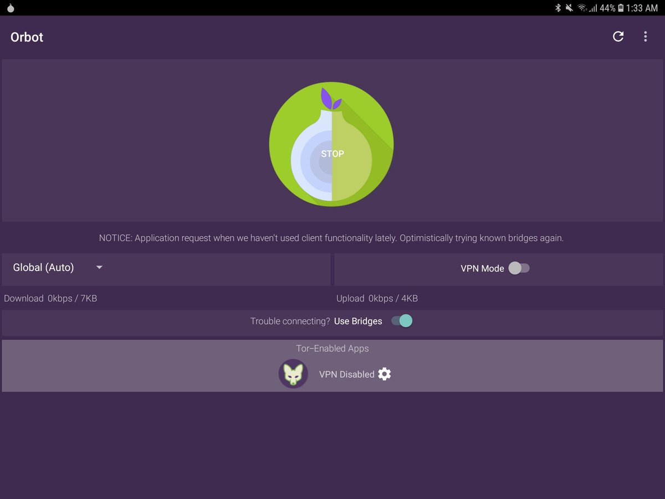Tap the Orfox fox app icon
The image size is (665, 499).
pos(293,374)
